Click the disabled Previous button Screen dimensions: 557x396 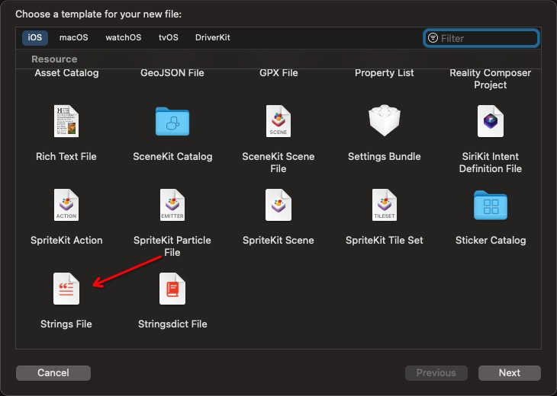click(x=436, y=373)
